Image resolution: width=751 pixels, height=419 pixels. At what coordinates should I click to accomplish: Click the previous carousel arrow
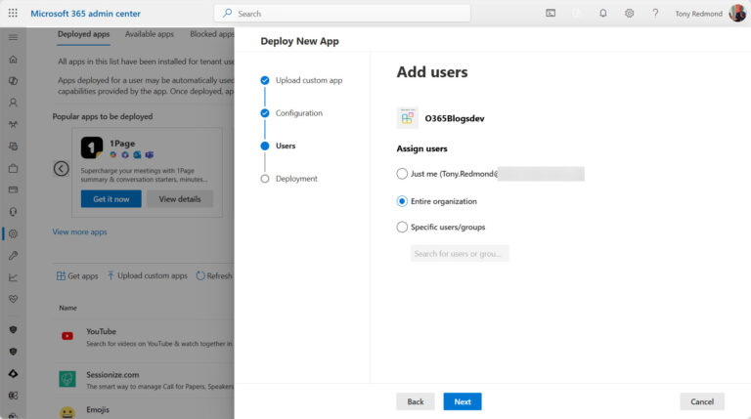61,168
